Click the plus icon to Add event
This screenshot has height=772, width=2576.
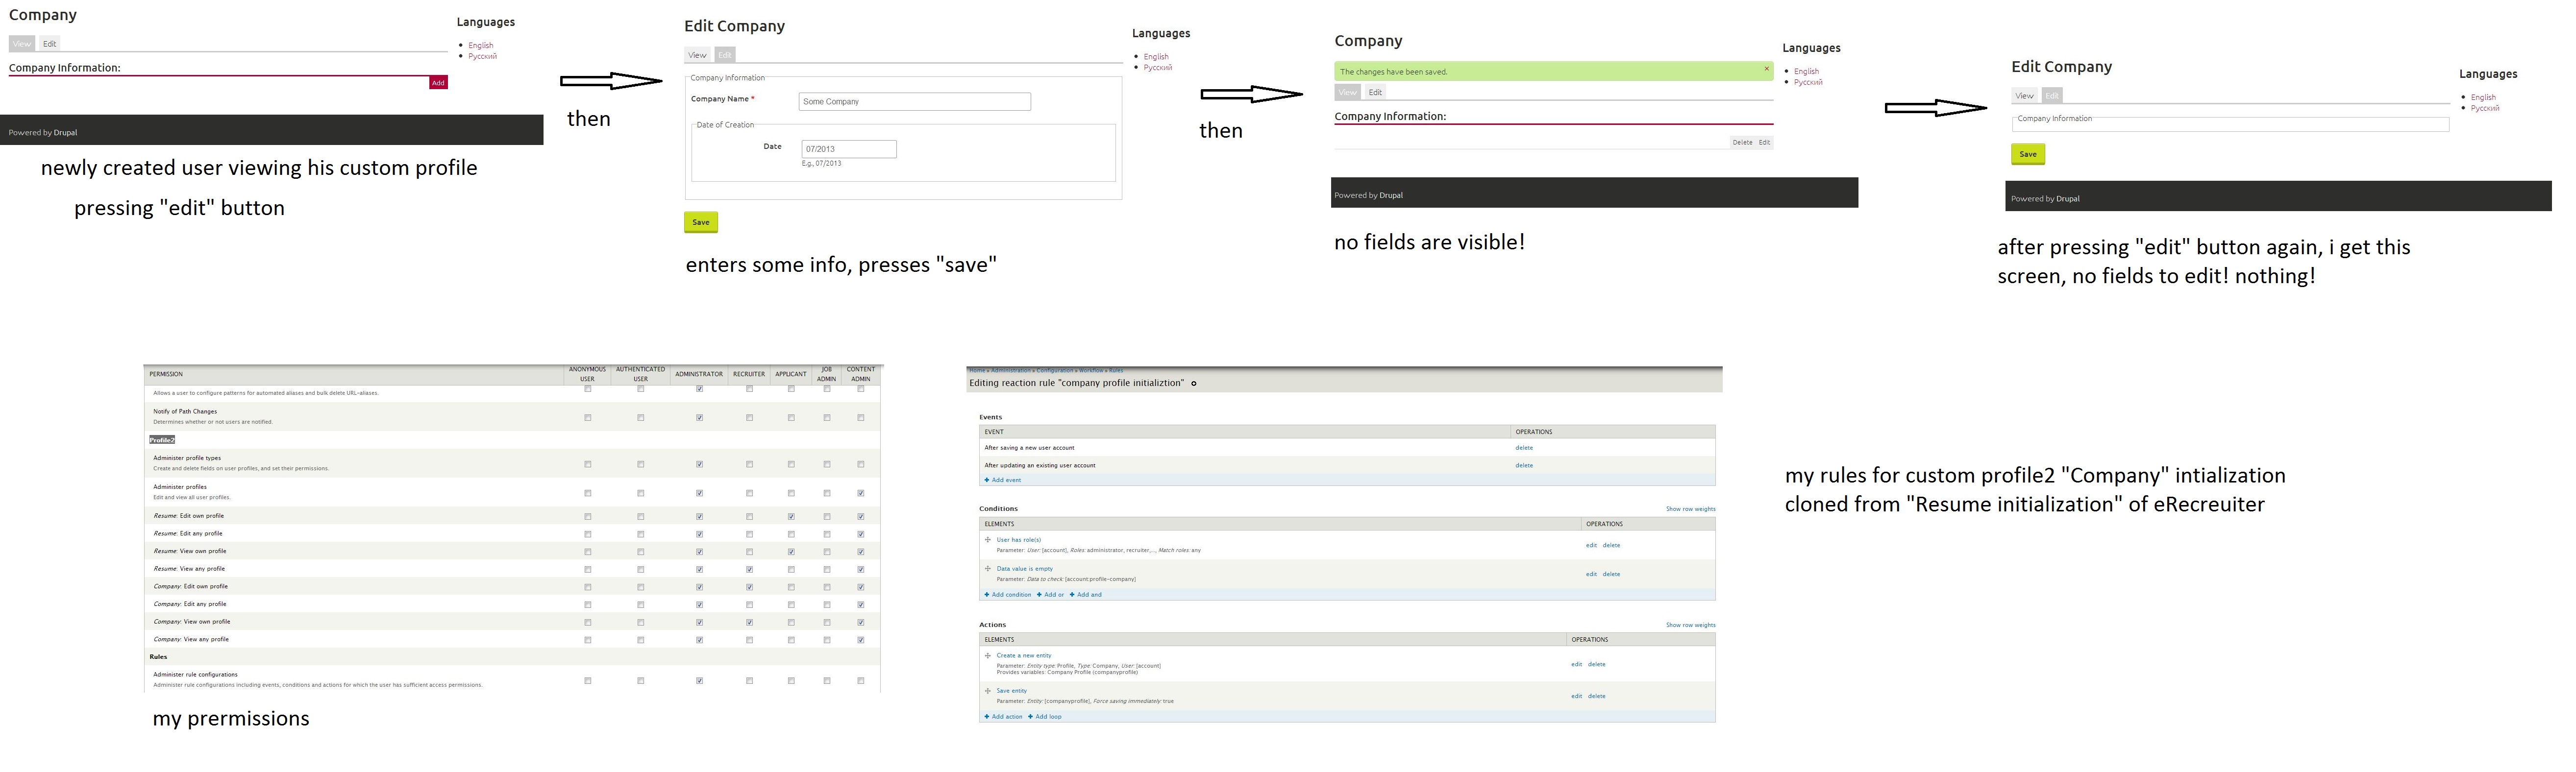pos(987,479)
